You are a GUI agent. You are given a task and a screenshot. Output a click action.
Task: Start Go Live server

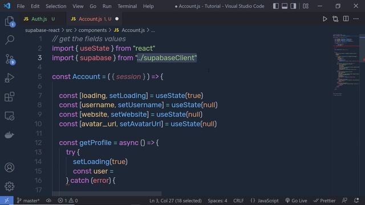[x=296, y=200]
